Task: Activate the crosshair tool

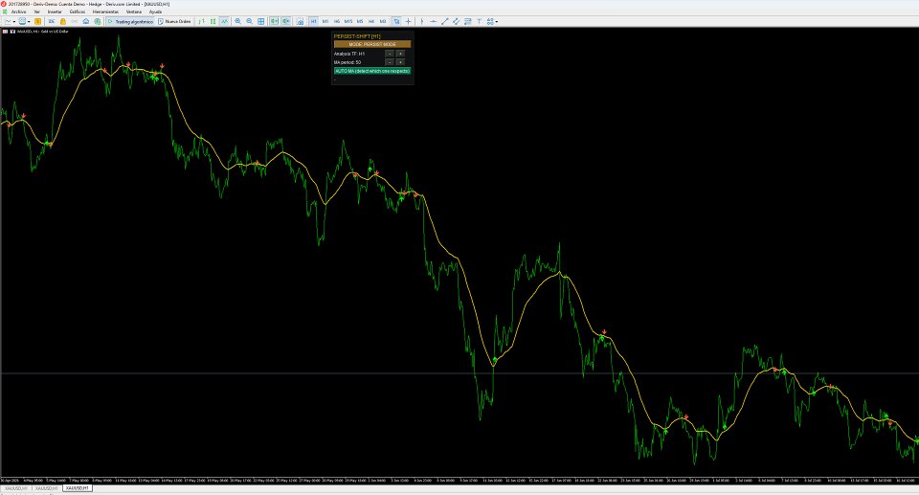Action: 409,21
